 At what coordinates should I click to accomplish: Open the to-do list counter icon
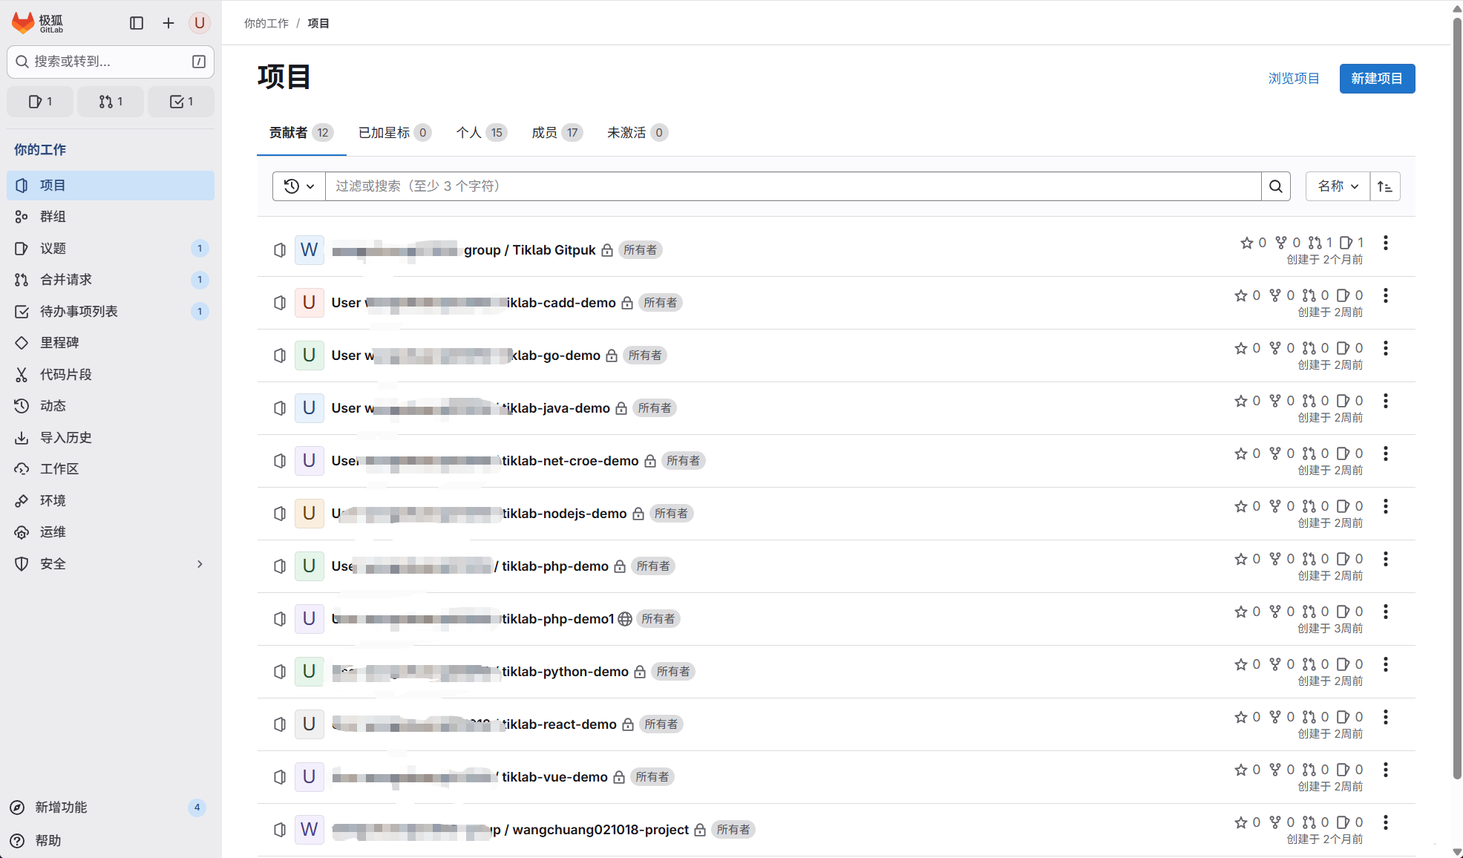(181, 102)
